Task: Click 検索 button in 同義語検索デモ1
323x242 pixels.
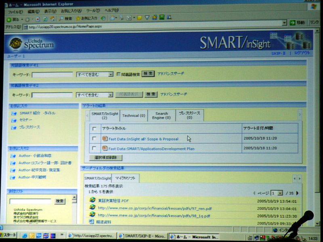Action: pos(148,74)
